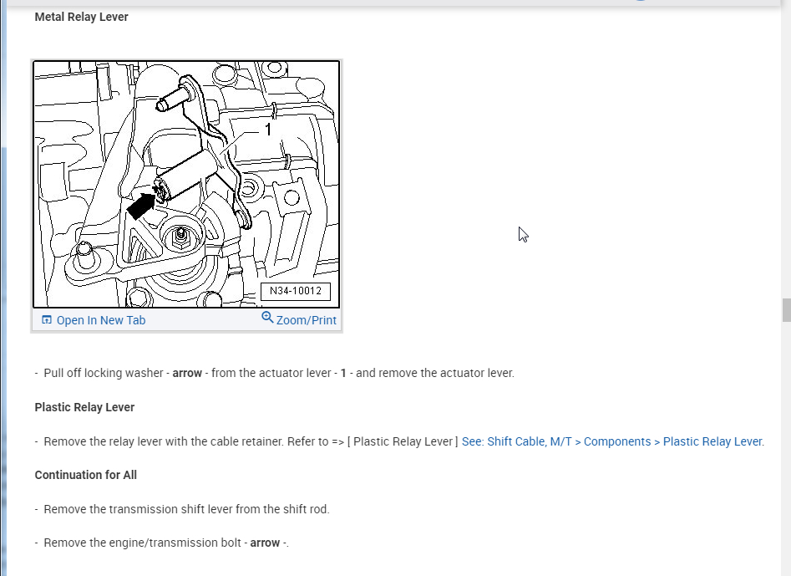Click the 'Remove the engine/transmission bolt' line

tap(162, 543)
